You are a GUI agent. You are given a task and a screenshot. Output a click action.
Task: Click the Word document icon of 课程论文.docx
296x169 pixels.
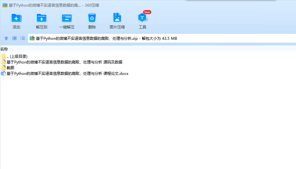pyautogui.click(x=3, y=73)
